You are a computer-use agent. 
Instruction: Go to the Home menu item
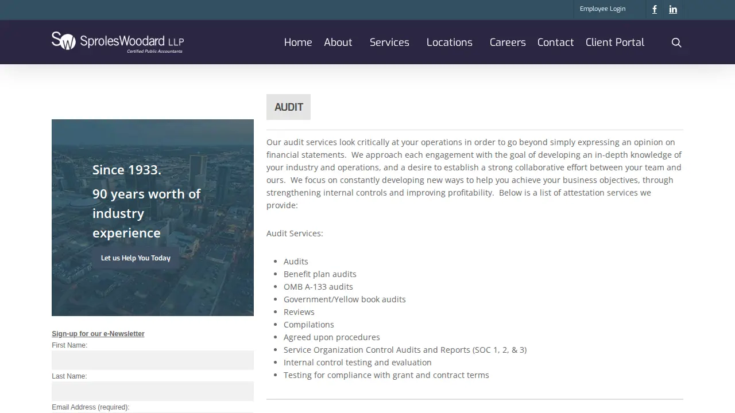pyautogui.click(x=298, y=42)
